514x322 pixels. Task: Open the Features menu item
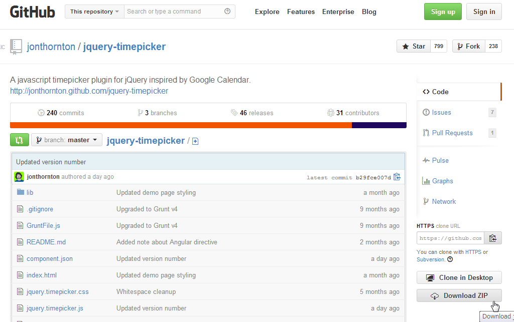coord(301,12)
